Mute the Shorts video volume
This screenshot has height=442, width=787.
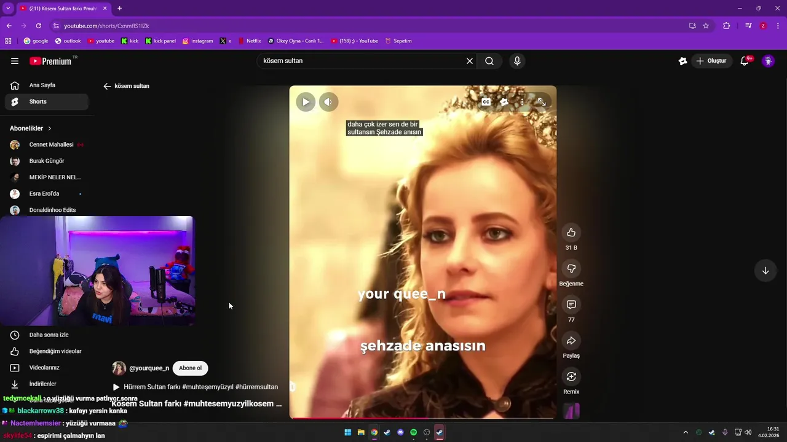point(328,102)
